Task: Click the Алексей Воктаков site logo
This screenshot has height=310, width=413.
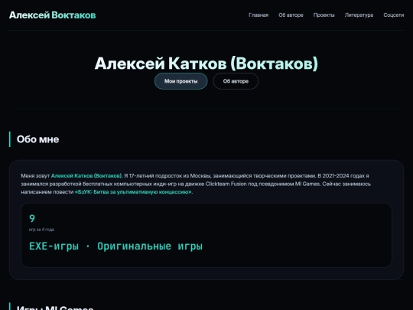Action: [53, 15]
